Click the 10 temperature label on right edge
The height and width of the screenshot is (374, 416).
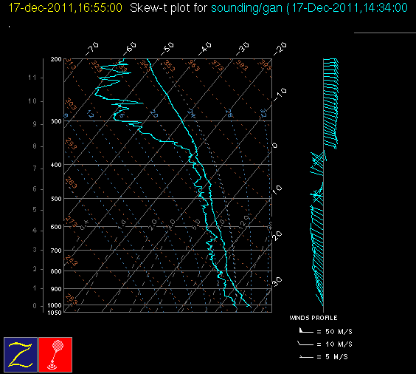coord(277,190)
